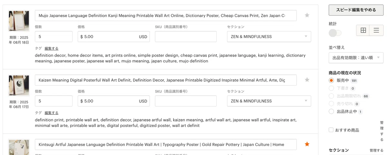Check the おすすめ商品 checkbox
This screenshot has width=387, height=155.
[331, 130]
